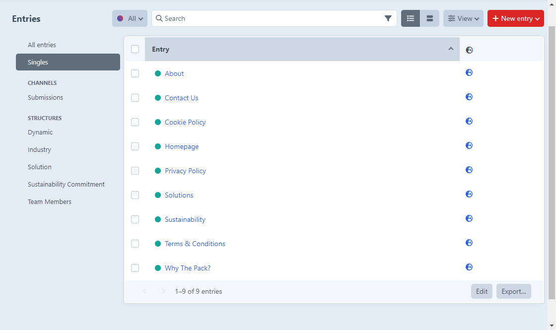The image size is (556, 330).
Task: Open the All status filter dropdown
Action: (130, 18)
